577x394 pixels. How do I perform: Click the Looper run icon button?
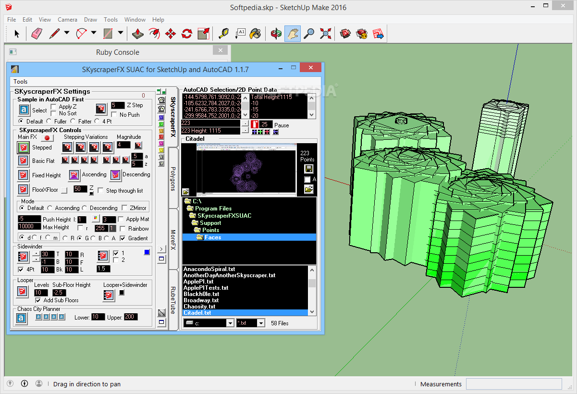22,292
